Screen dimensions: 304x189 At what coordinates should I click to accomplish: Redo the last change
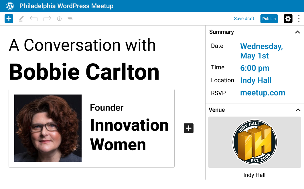[47, 19]
